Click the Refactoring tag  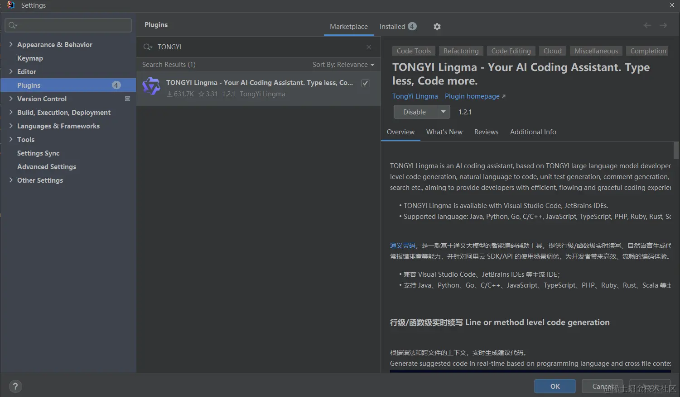(461, 51)
